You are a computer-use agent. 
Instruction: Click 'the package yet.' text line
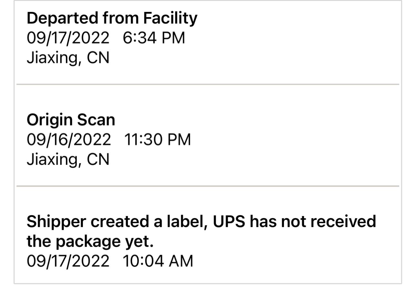point(90,242)
